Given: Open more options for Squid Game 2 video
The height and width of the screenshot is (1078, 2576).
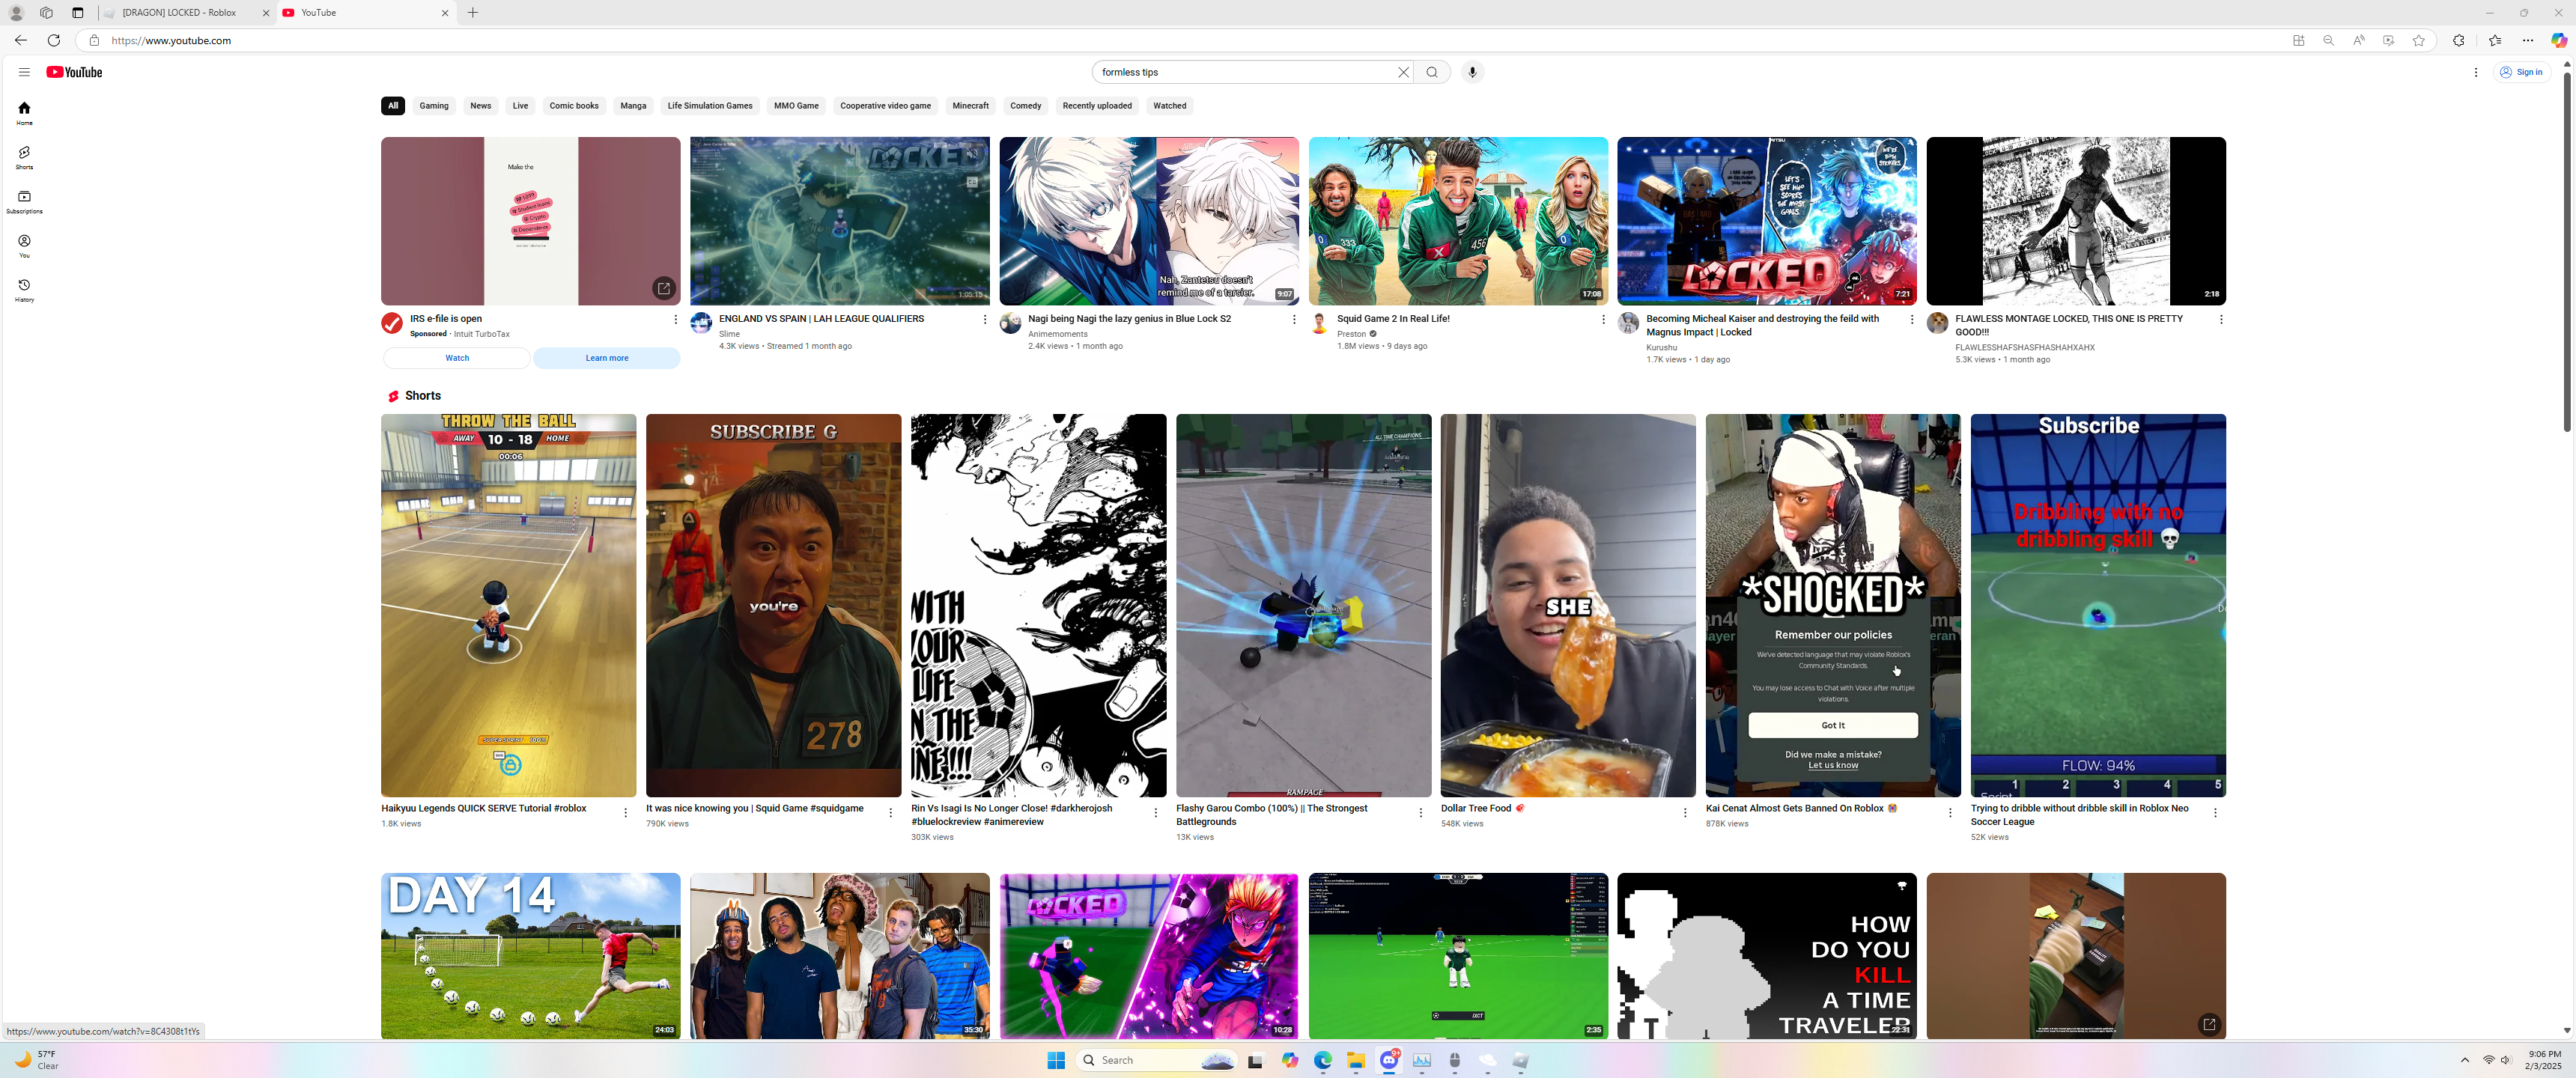Looking at the screenshot, I should [1603, 319].
